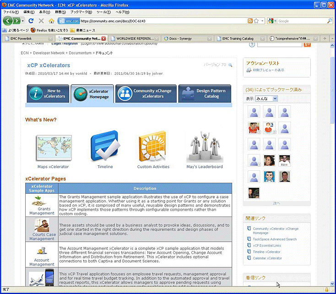
Task: Click the Custom Activities icon
Action: pos(153,147)
